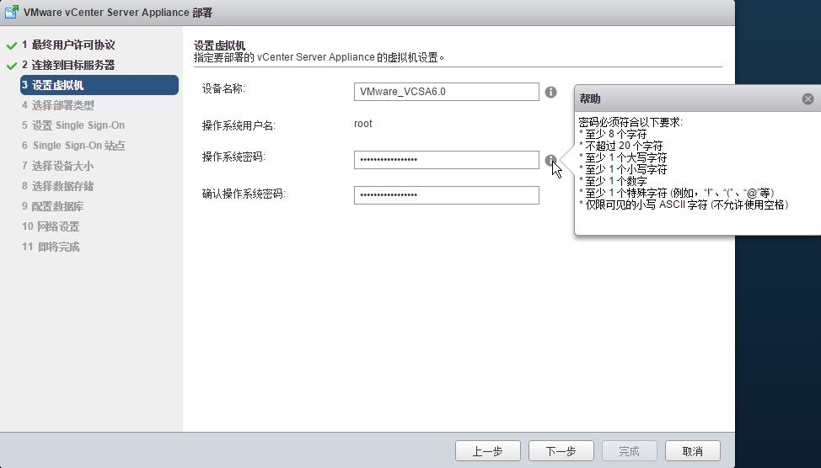Click the 取消 button

(693, 450)
